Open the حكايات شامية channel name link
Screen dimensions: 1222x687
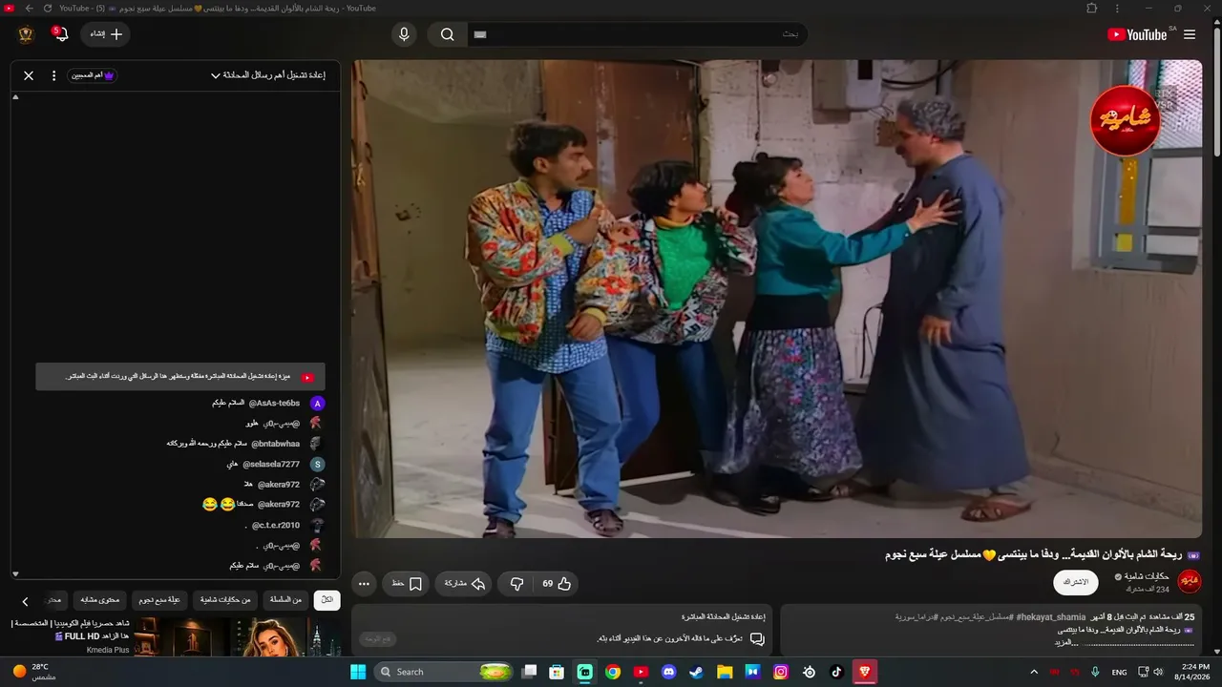tap(1147, 576)
